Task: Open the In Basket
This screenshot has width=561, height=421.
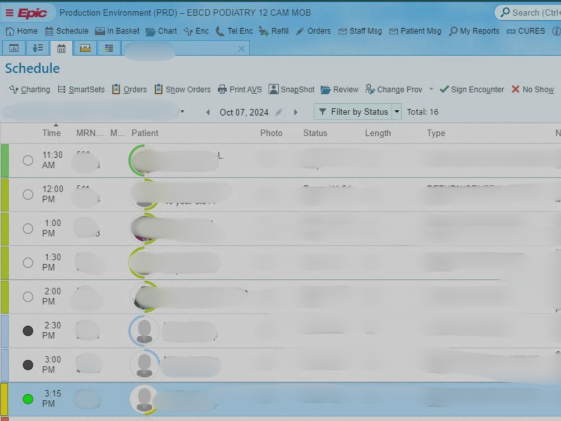Action: (117, 31)
